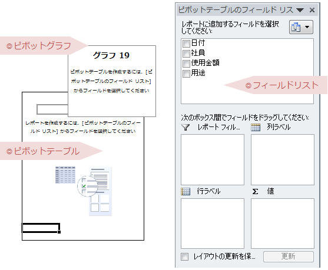Click inside the 列ラベル drop area
Screen dimensions: 328x270
(x=283, y=159)
